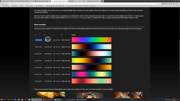The height and width of the screenshot is (101, 180).
Task: Open Task View in the taskbar
Action: tap(12, 100)
